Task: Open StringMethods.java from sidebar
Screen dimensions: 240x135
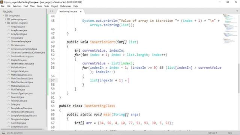Action: (x=20, y=119)
